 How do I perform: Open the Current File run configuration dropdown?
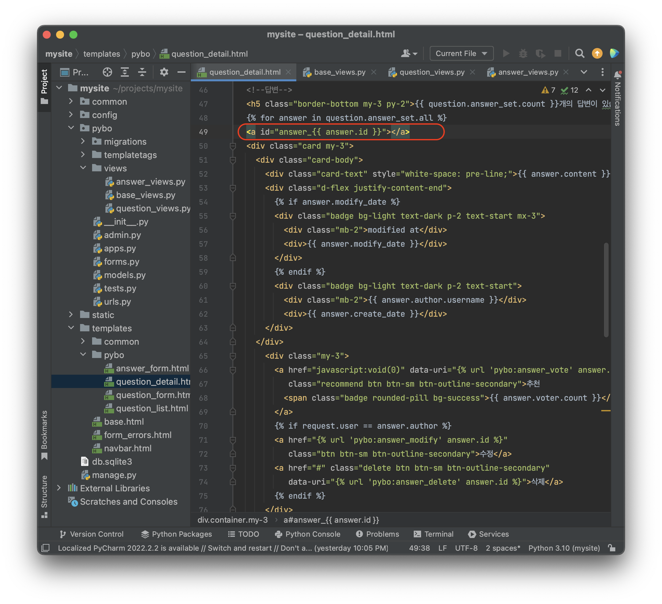(x=461, y=53)
